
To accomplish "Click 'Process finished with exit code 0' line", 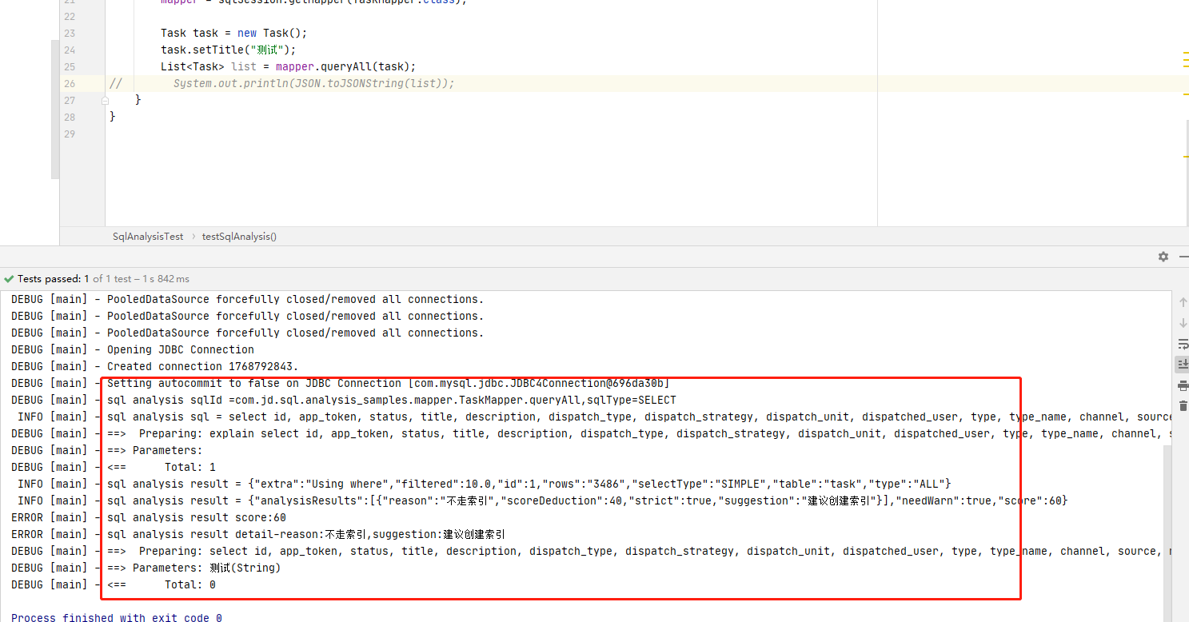I will pyautogui.click(x=117, y=617).
